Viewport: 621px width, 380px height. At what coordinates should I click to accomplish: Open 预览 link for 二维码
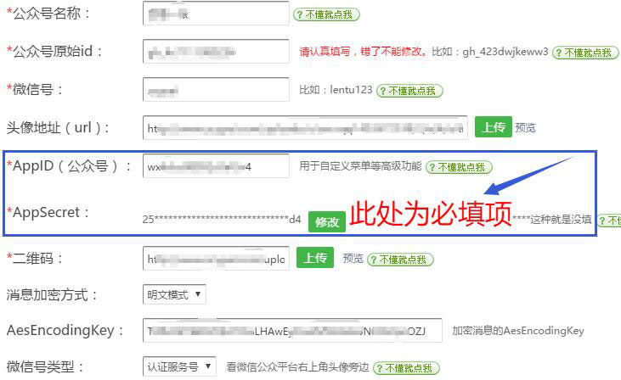tap(353, 258)
